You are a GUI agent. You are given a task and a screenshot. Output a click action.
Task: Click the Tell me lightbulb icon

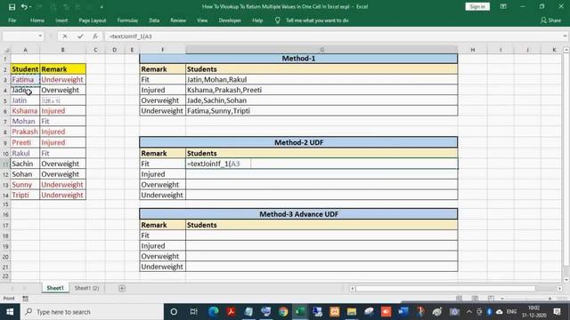click(277, 20)
